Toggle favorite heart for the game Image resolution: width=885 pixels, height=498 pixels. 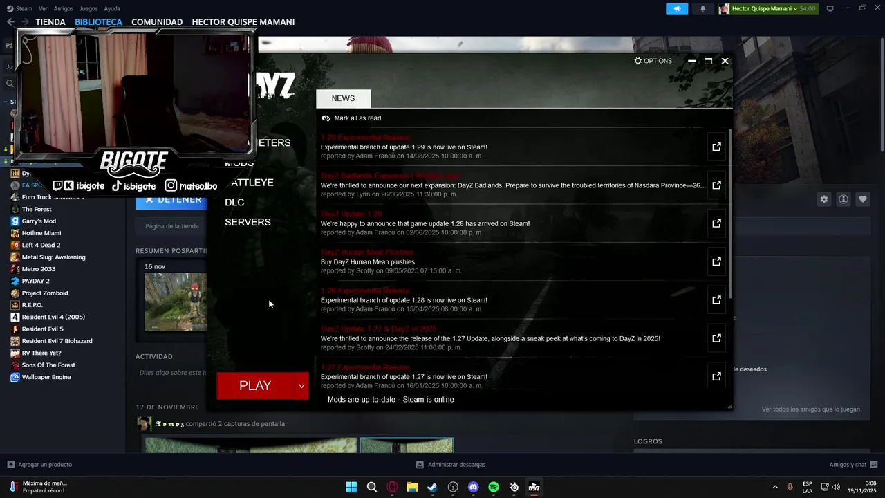point(863,199)
